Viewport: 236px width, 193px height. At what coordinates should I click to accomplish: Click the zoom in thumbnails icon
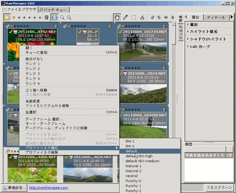(69, 18)
